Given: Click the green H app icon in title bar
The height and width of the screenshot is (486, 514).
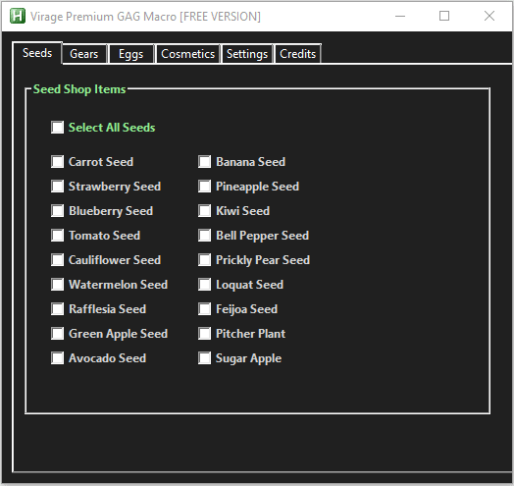Looking at the screenshot, I should (17, 16).
